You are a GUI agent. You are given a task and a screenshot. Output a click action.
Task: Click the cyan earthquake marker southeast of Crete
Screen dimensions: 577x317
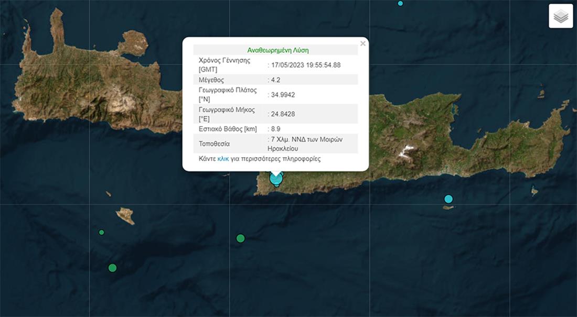click(x=448, y=199)
